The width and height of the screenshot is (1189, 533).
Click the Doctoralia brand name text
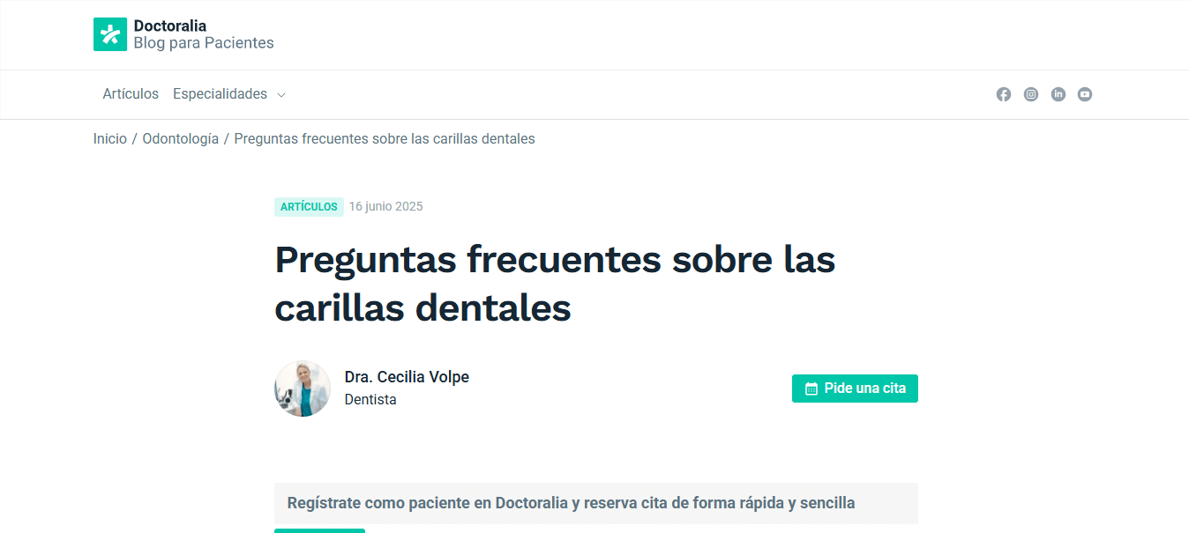pyautogui.click(x=170, y=26)
